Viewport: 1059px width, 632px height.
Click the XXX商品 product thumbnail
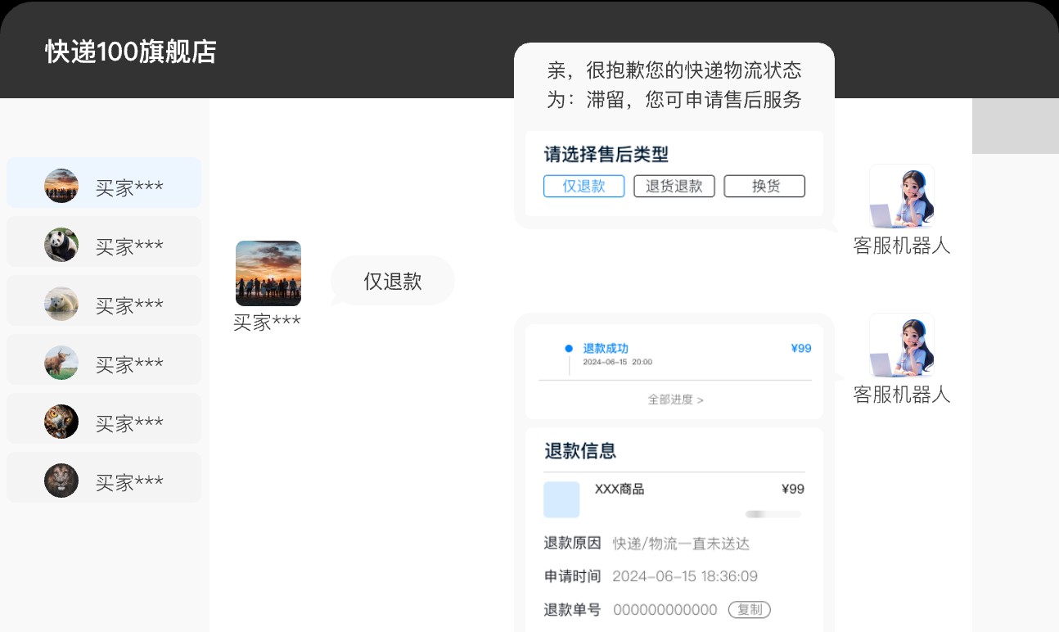pyautogui.click(x=561, y=499)
